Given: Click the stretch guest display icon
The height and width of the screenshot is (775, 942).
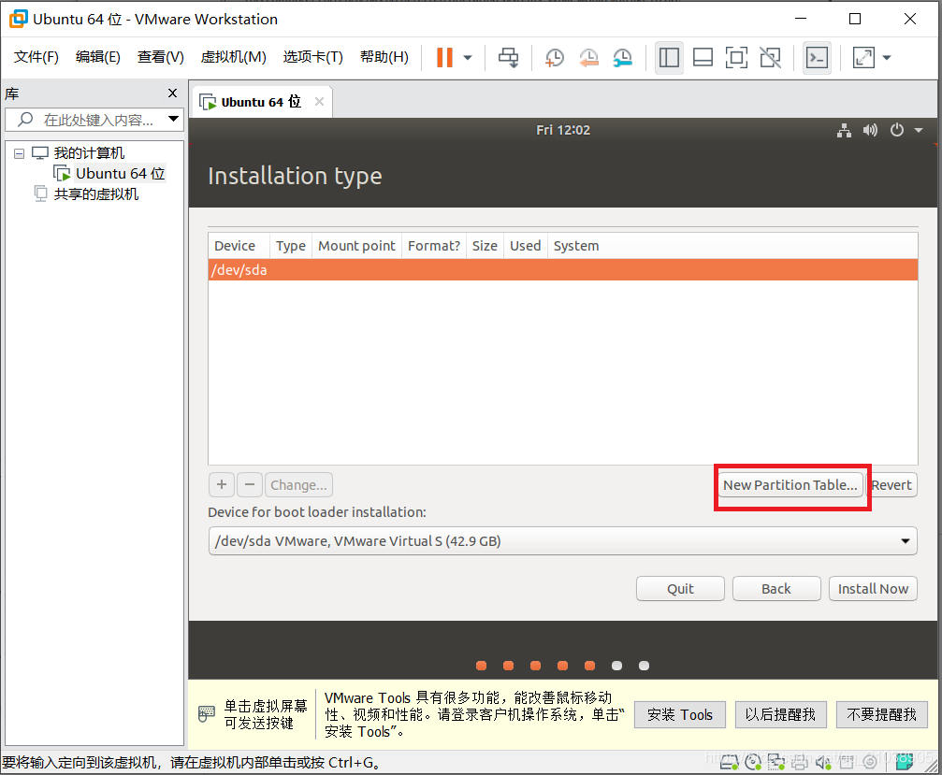Looking at the screenshot, I should (x=864, y=58).
